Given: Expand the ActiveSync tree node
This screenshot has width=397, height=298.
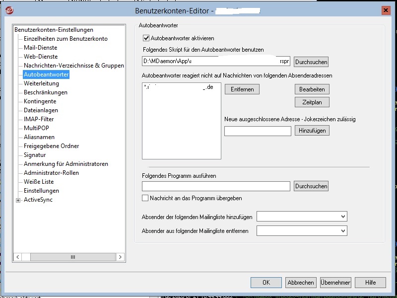Looking at the screenshot, I should tap(18, 200).
